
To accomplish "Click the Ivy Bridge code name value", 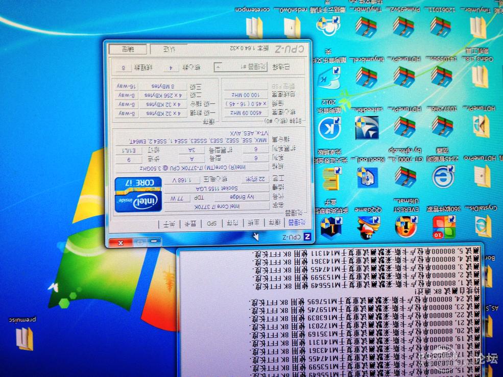I will pos(242,197).
